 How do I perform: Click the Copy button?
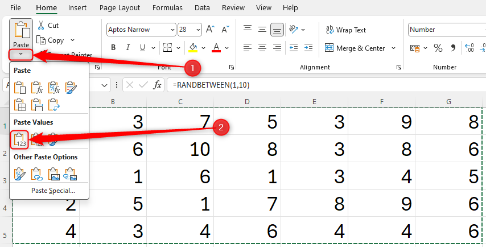point(51,40)
